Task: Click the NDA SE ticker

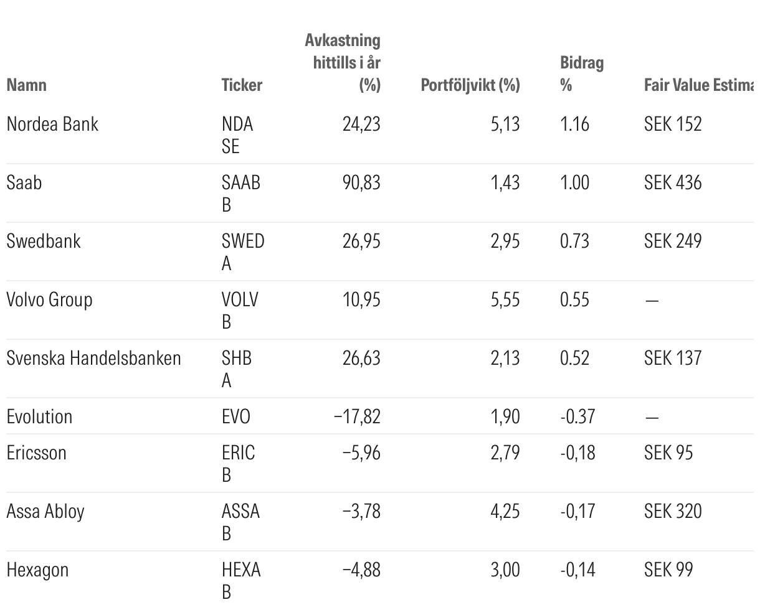Action: tap(237, 134)
